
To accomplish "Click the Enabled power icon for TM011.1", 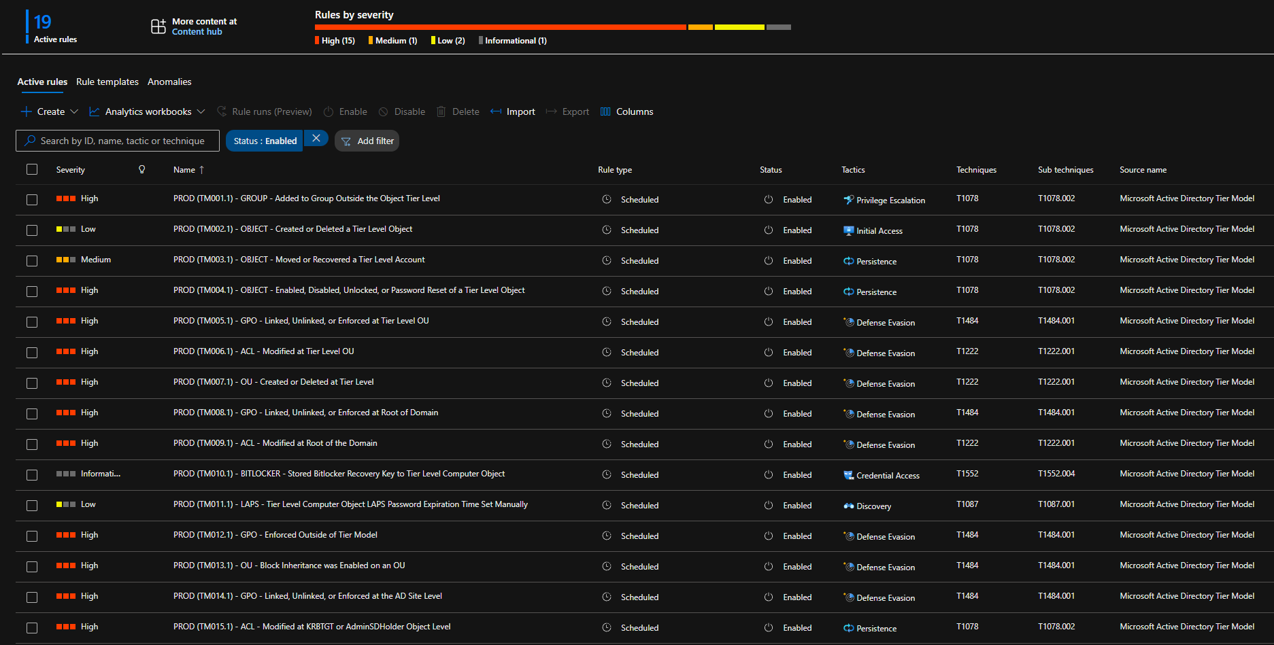I will point(769,505).
